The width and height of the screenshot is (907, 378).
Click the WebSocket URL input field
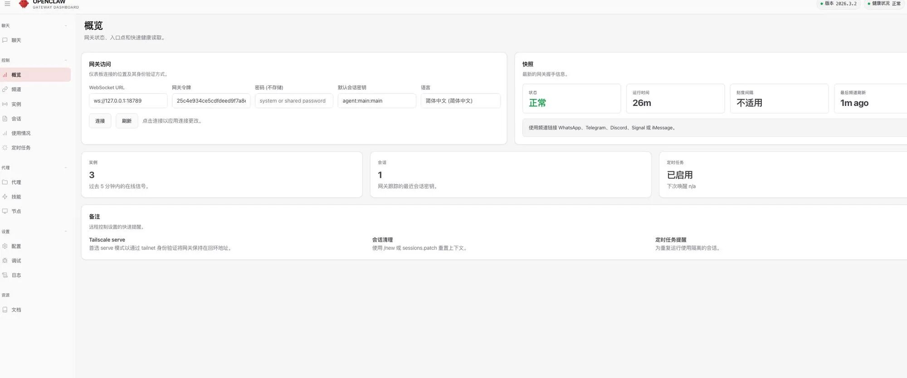(128, 101)
